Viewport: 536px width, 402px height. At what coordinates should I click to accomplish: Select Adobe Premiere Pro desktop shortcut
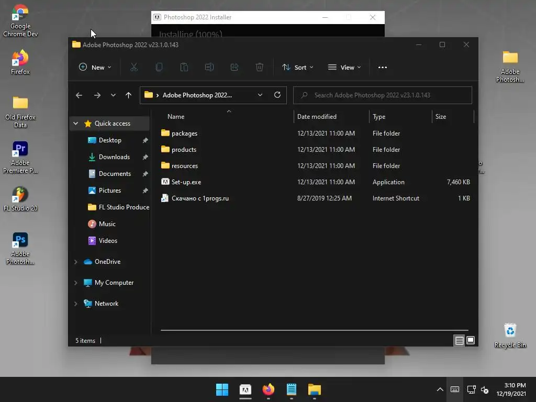[20, 157]
